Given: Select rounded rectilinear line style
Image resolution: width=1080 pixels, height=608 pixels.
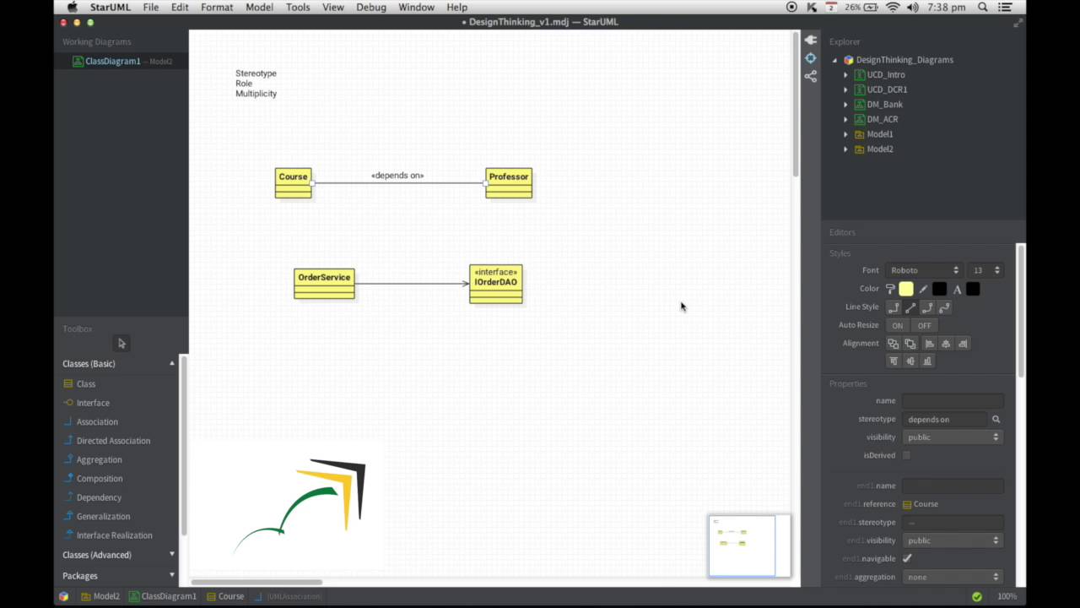Looking at the screenshot, I should pyautogui.click(x=927, y=307).
